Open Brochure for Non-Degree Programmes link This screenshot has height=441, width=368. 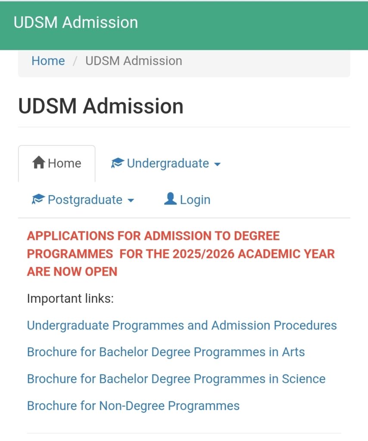[x=133, y=406]
